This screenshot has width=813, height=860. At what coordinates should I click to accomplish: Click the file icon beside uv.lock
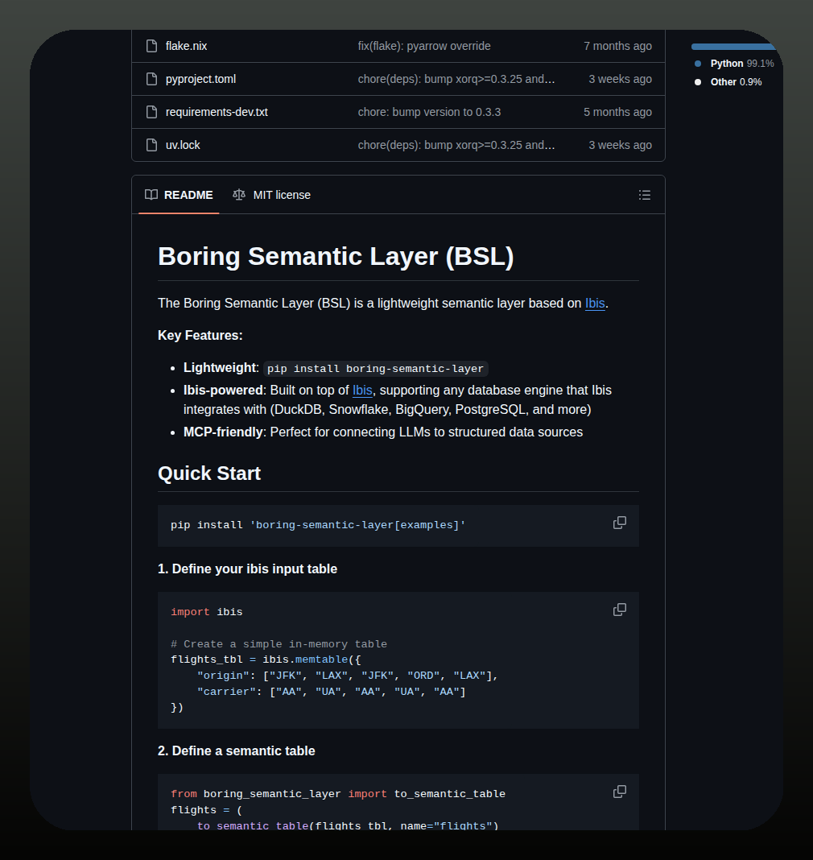tap(152, 145)
